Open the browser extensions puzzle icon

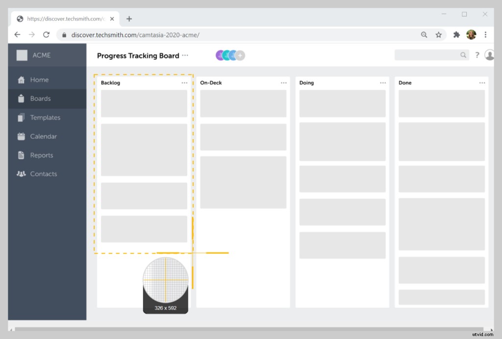pos(456,35)
